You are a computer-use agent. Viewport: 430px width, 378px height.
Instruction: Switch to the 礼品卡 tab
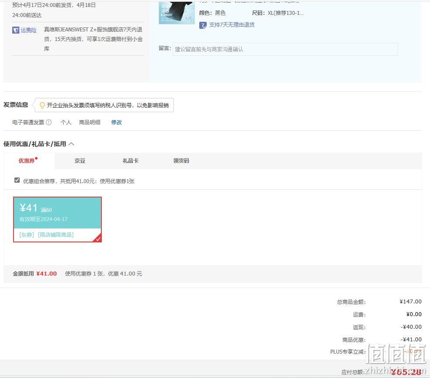coord(131,161)
